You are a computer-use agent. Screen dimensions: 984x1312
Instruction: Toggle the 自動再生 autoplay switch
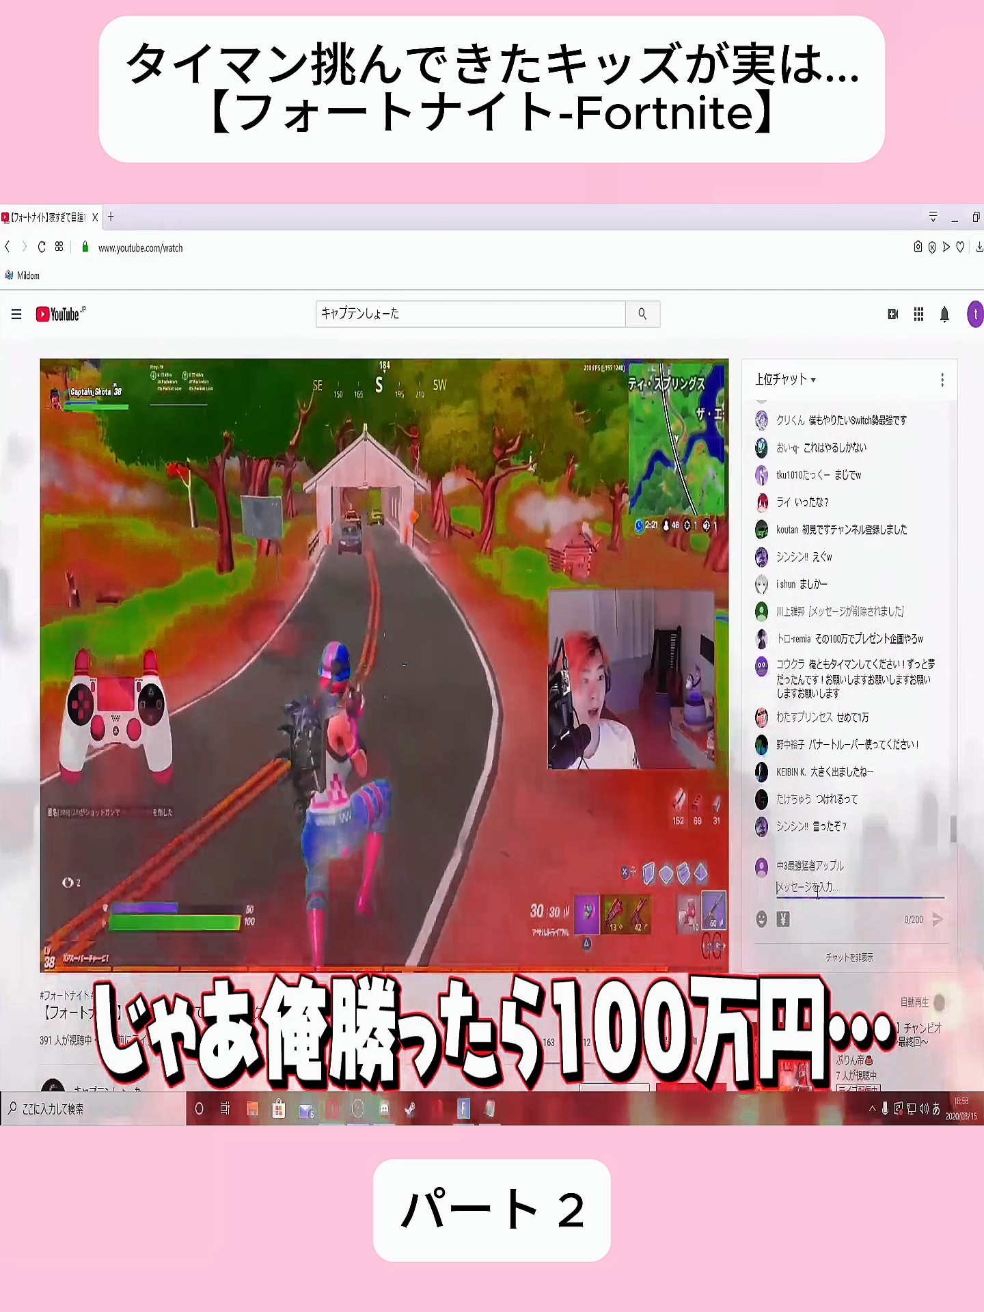pos(939,1002)
